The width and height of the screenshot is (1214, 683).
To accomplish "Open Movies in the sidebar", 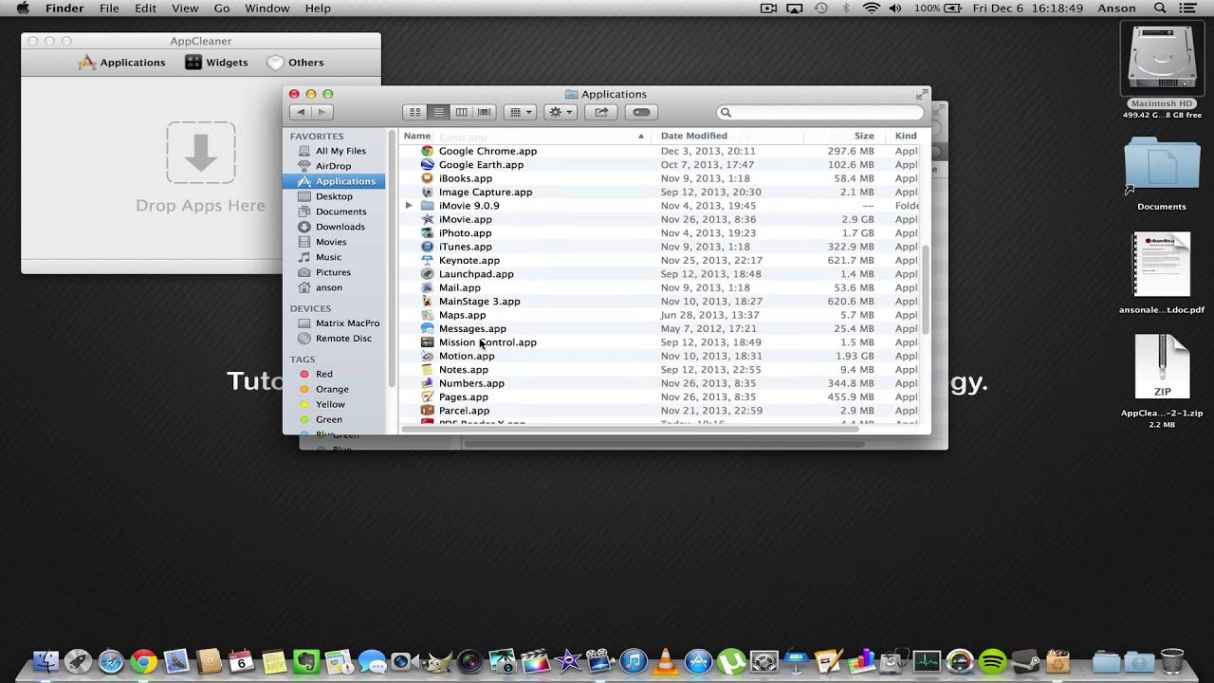I will (x=331, y=242).
